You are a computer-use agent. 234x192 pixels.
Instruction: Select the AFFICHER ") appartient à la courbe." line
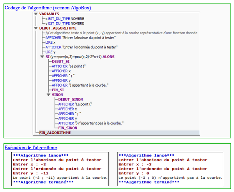[80, 85]
